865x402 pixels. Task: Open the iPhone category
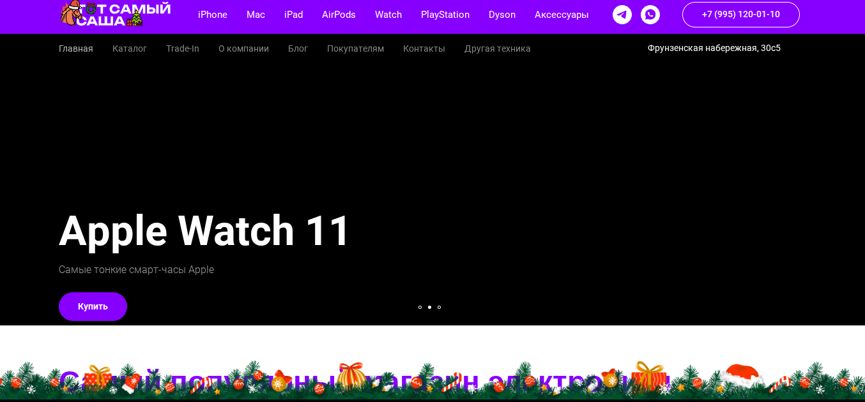point(213,15)
